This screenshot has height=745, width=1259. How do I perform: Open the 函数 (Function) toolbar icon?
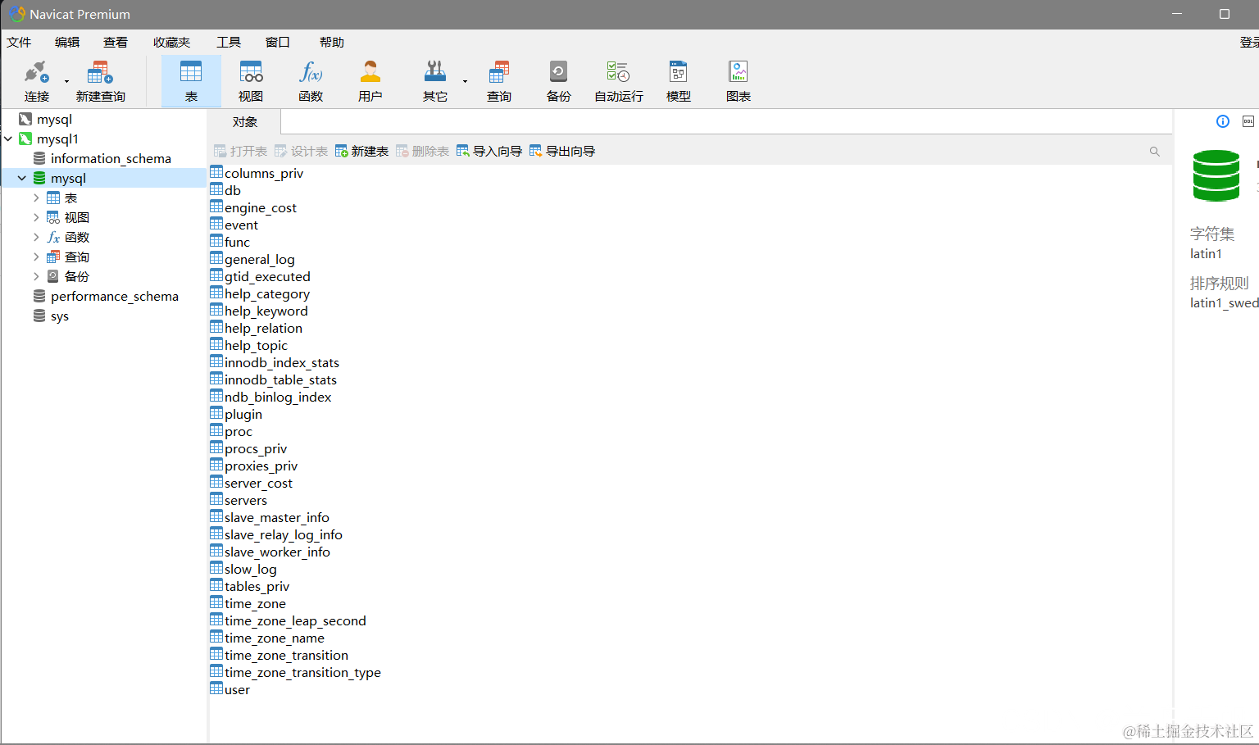(311, 81)
